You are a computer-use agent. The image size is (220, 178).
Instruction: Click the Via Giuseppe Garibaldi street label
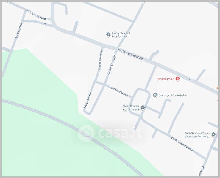tap(131, 54)
